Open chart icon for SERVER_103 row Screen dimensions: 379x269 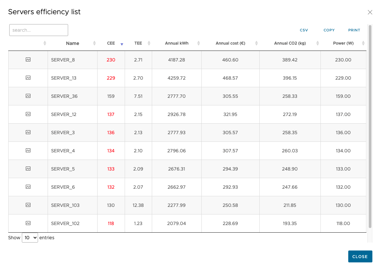(x=28, y=205)
